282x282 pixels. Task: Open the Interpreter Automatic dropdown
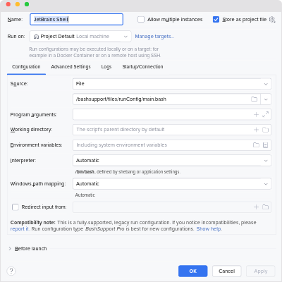point(172,161)
